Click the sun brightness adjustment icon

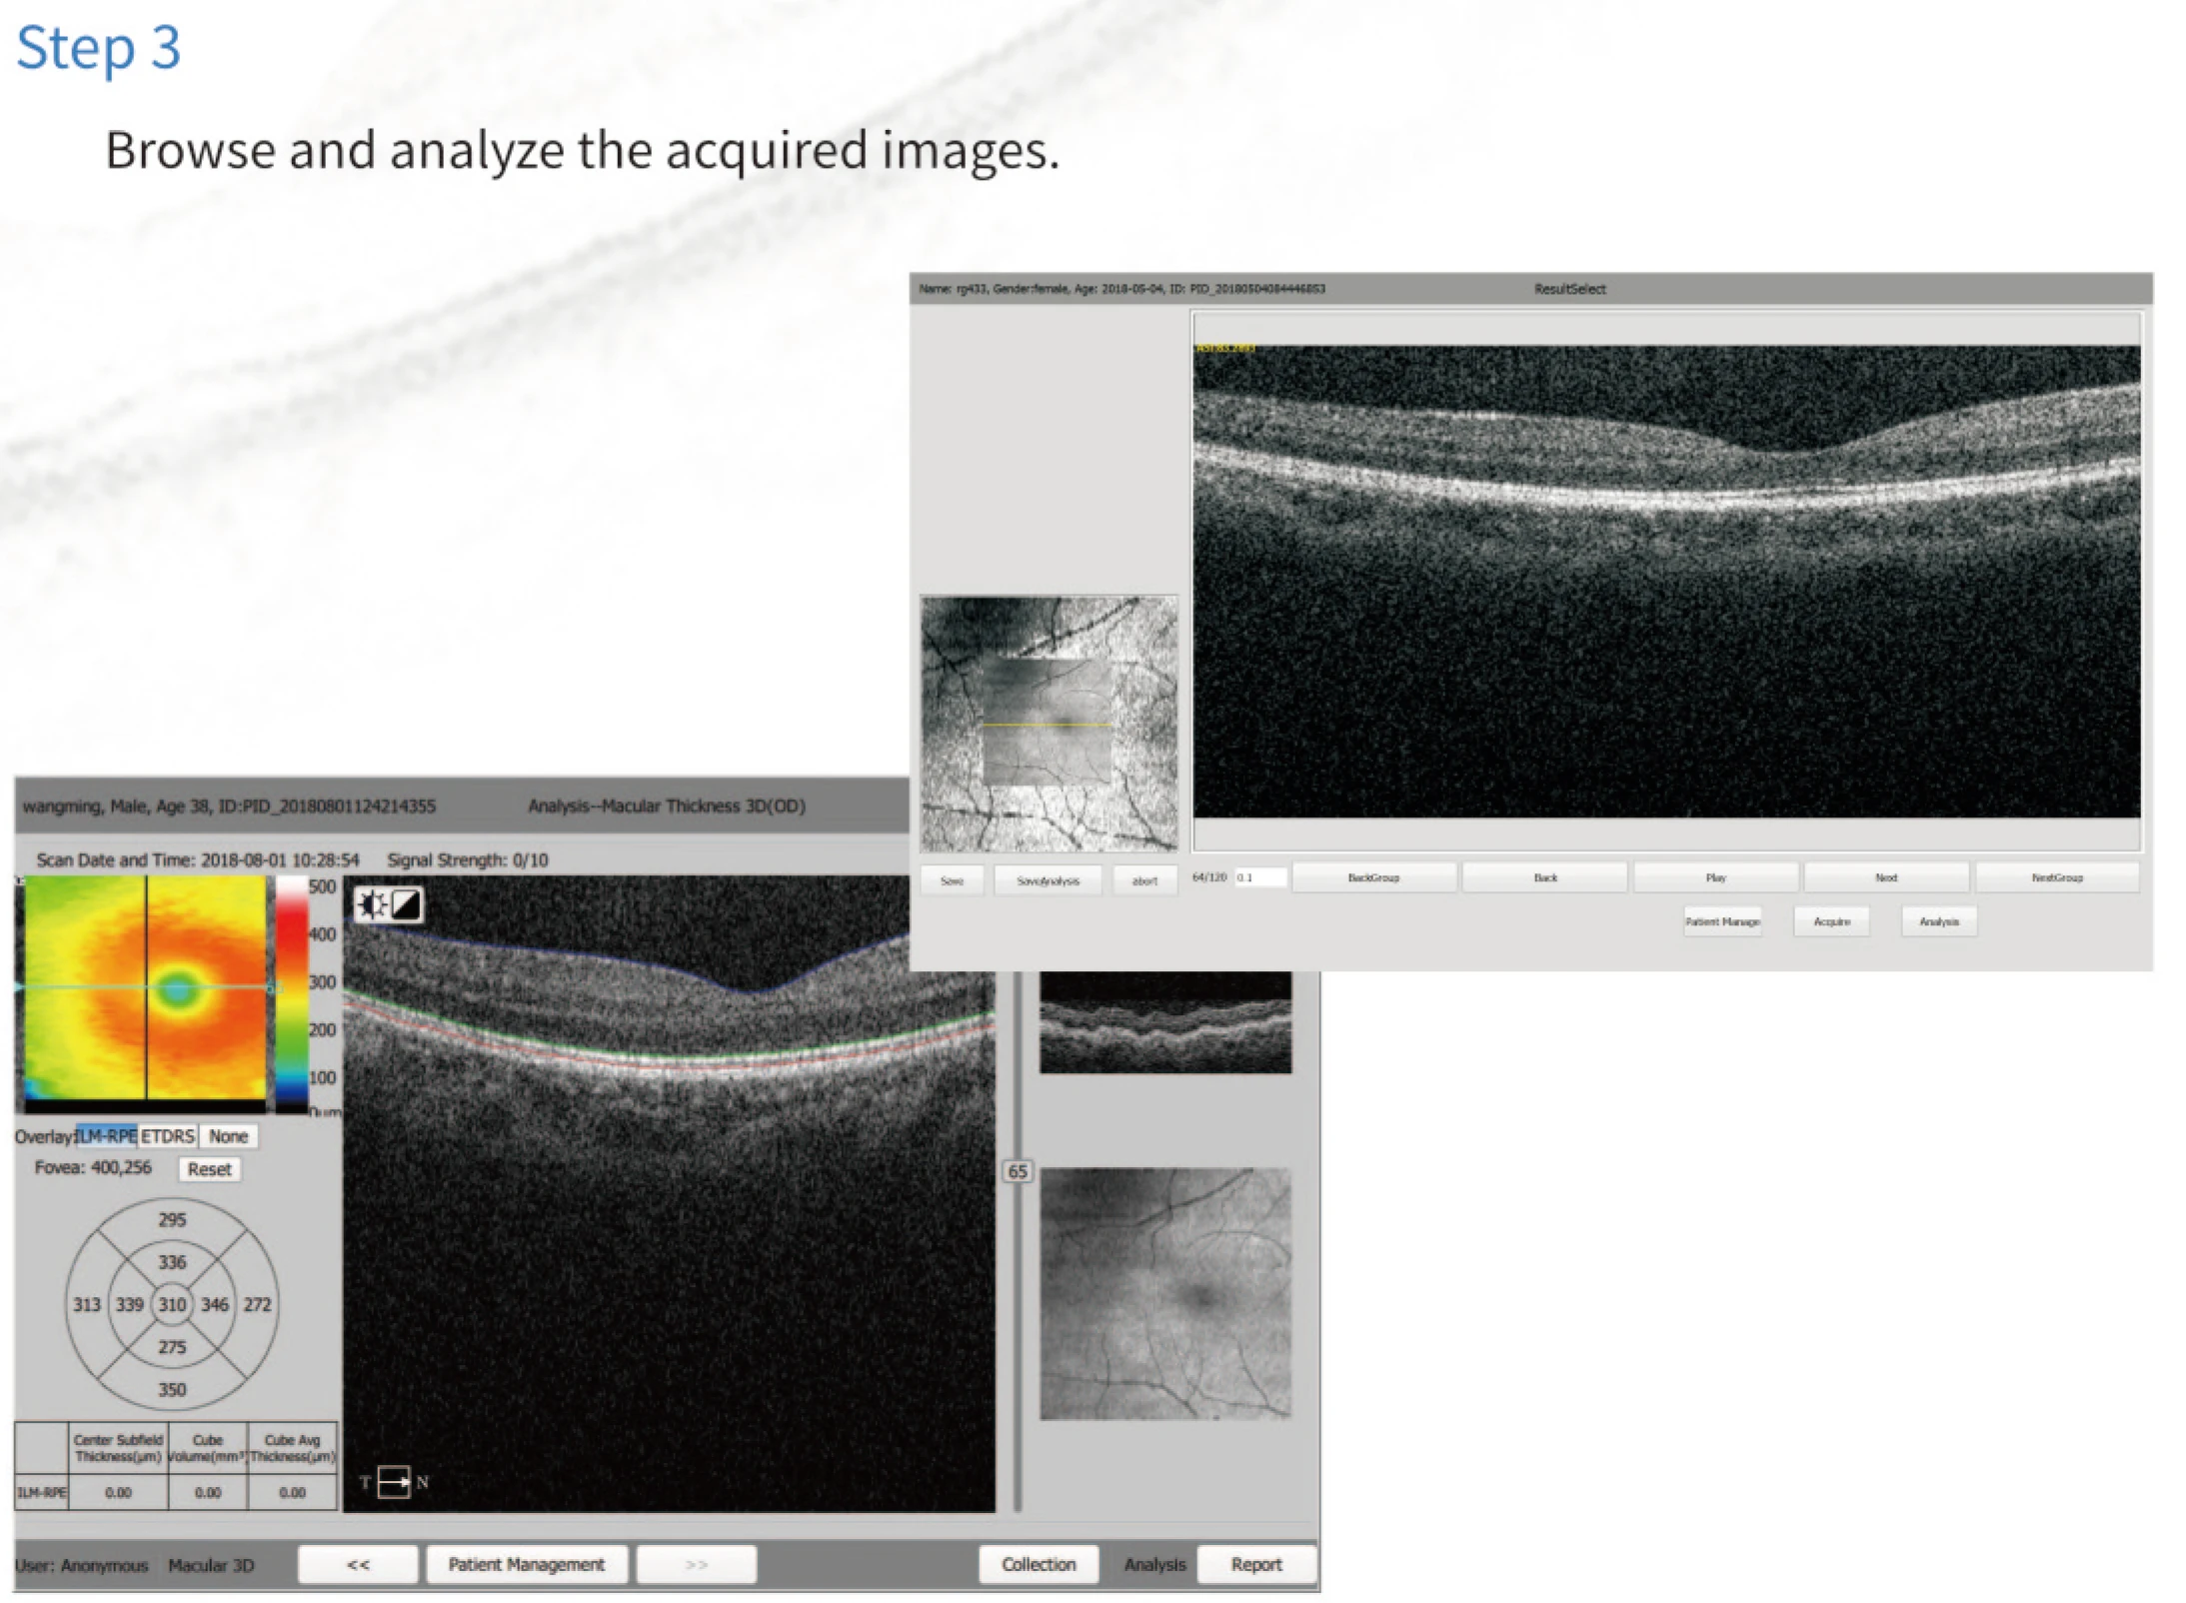pyautogui.click(x=371, y=905)
